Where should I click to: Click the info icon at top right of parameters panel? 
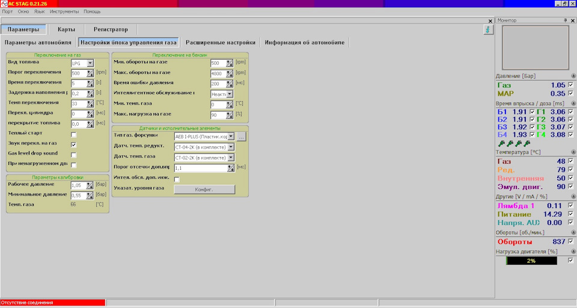[x=488, y=29]
